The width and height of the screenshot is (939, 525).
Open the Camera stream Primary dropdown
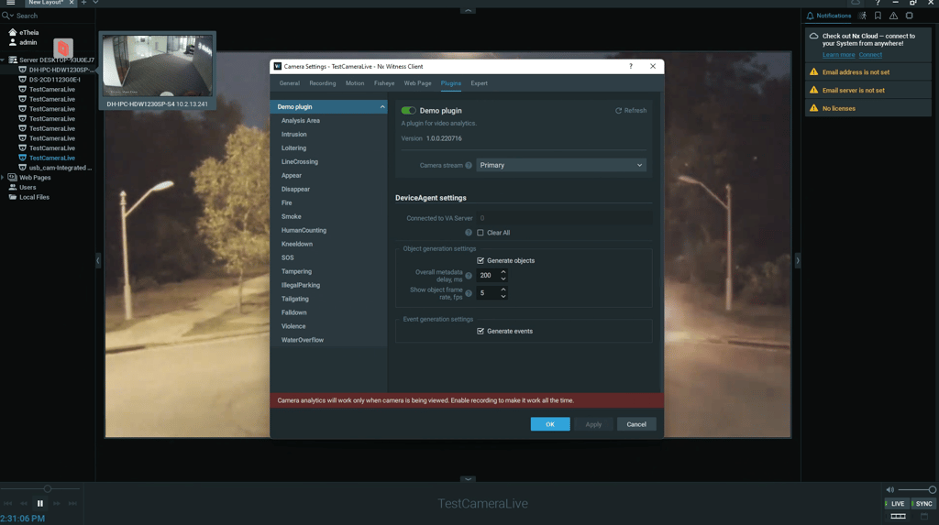[x=560, y=165]
